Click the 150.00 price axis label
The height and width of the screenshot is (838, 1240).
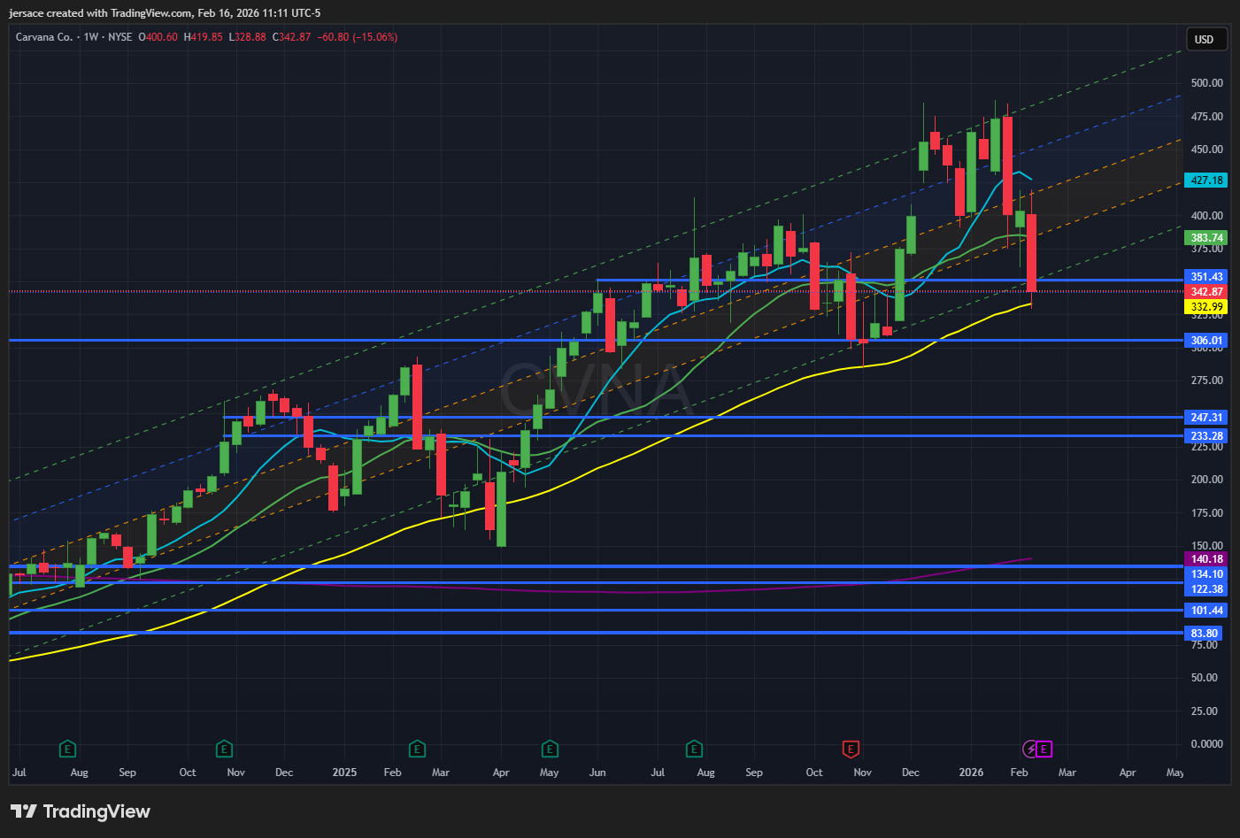[1207, 546]
